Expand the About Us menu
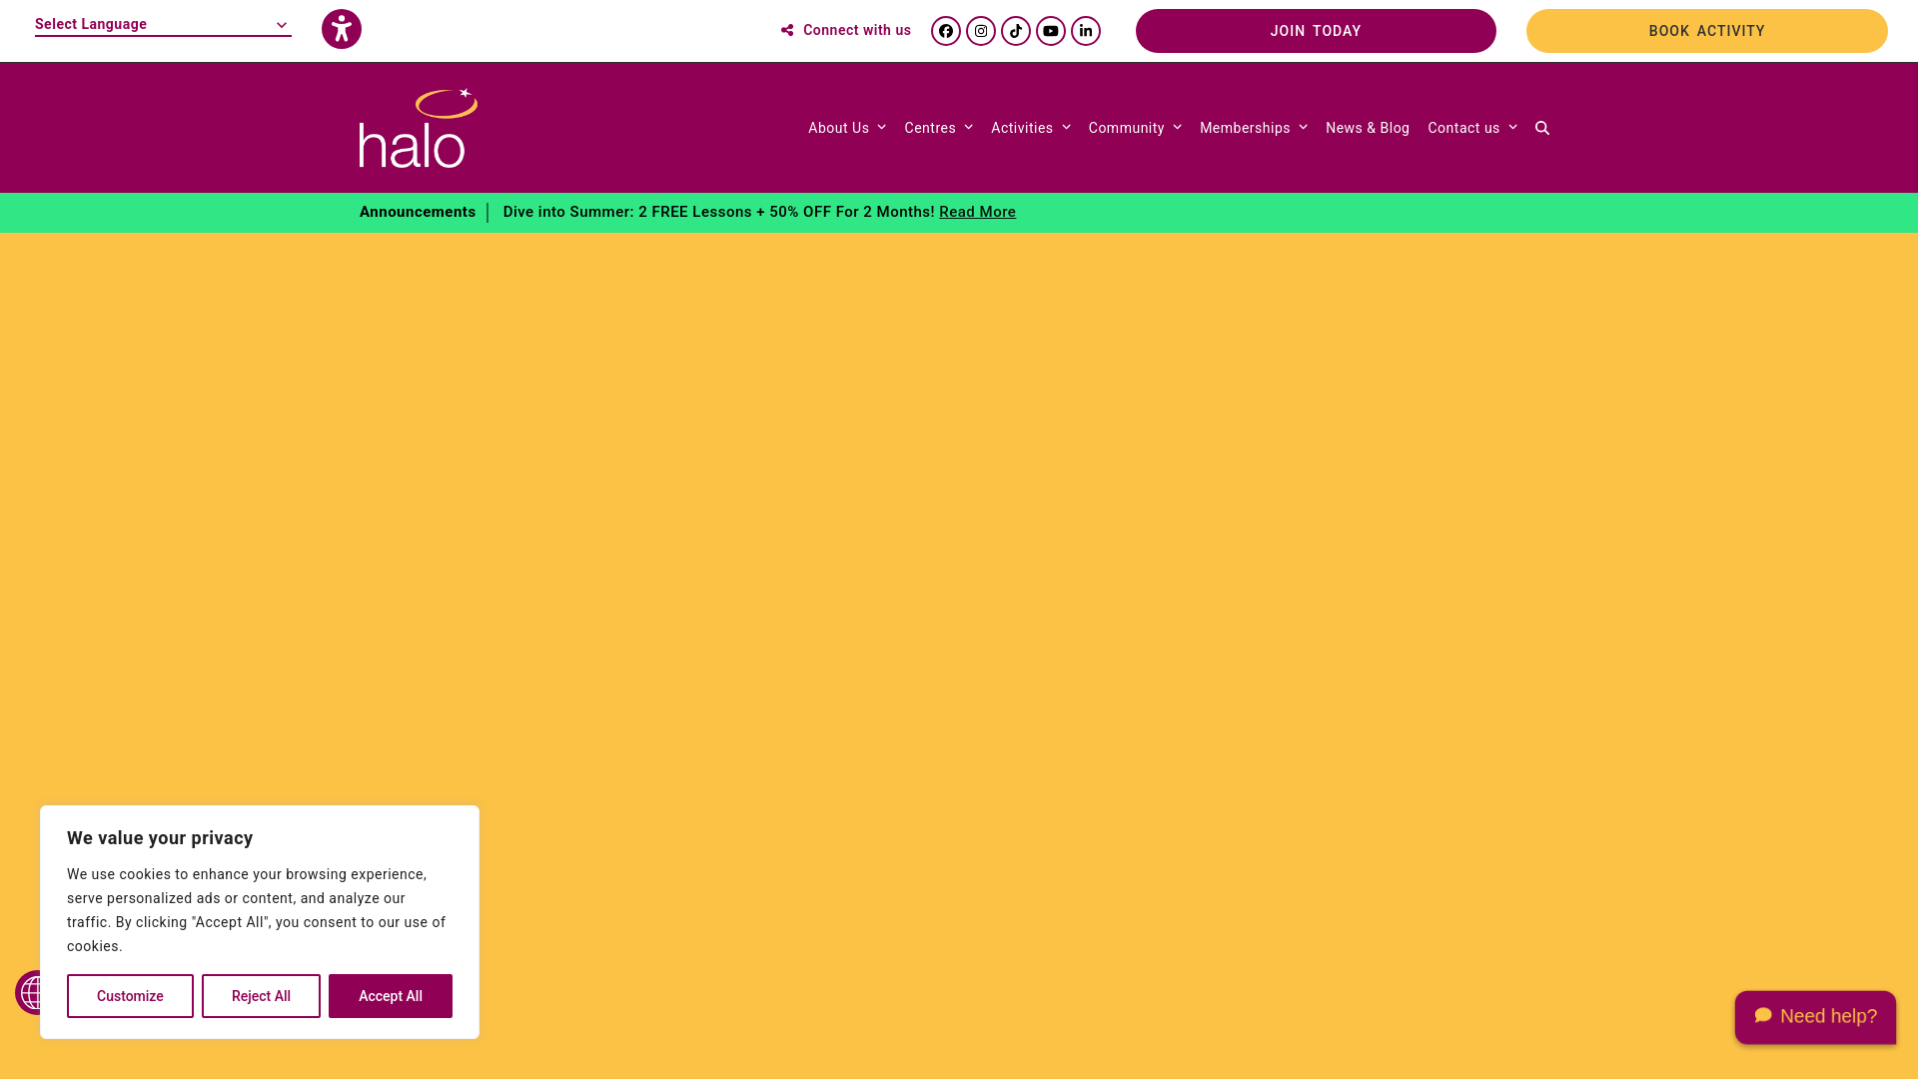 847,128
